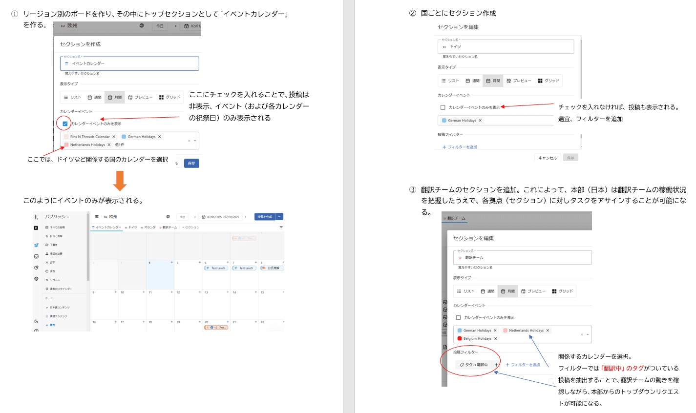Click the globe timezone icon beside 今日
Image resolution: width=696 pixels, height=413 pixels.
point(168,217)
